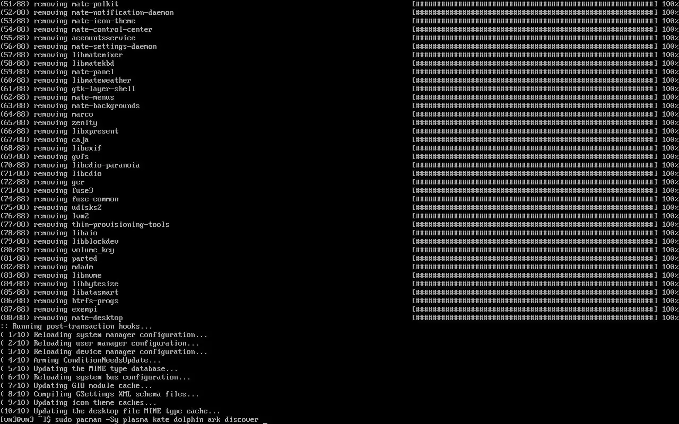
Task: Click the progress bar for zenity removal
Action: coord(535,122)
